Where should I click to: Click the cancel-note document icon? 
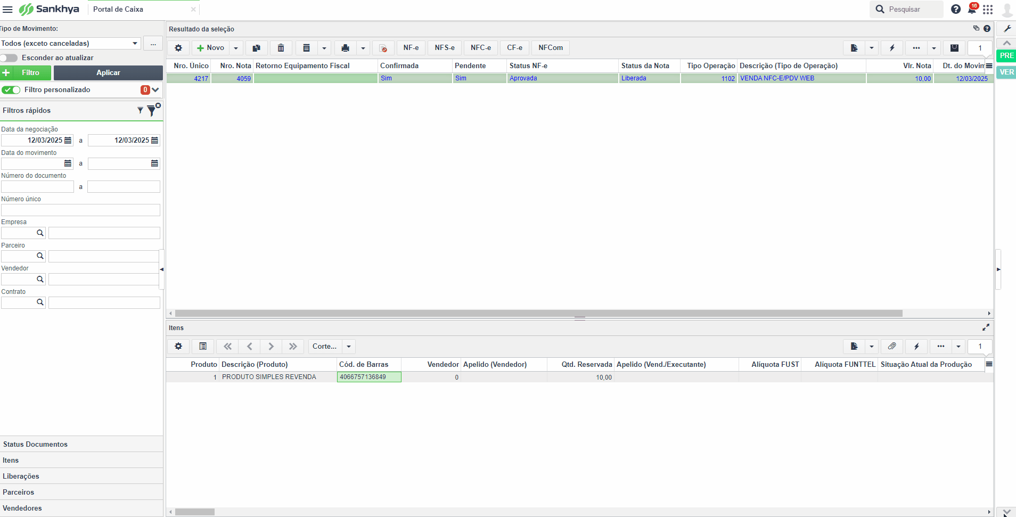tap(383, 48)
